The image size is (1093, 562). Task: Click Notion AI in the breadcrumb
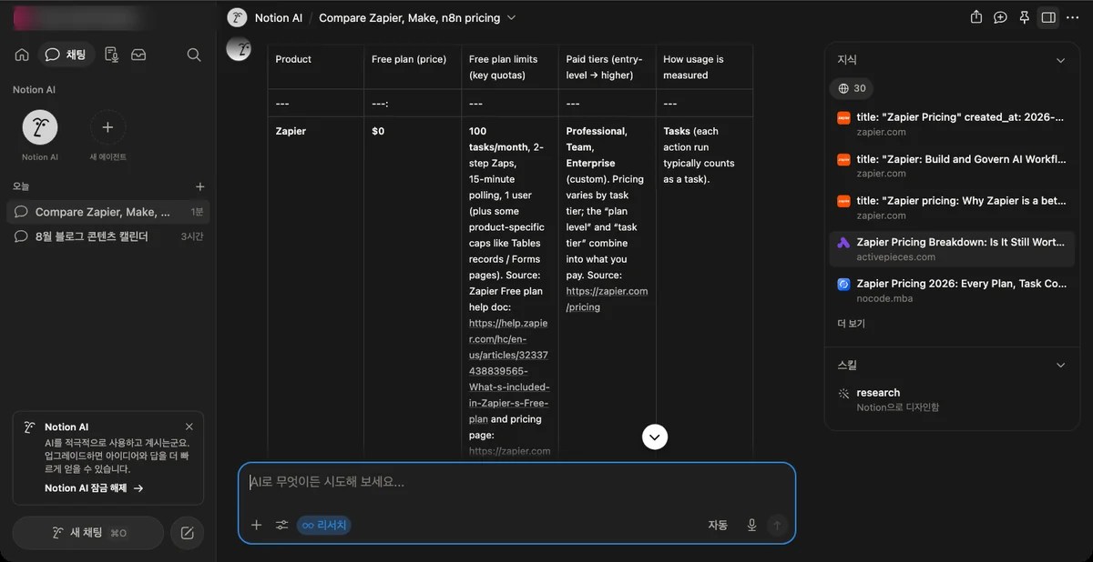[277, 17]
